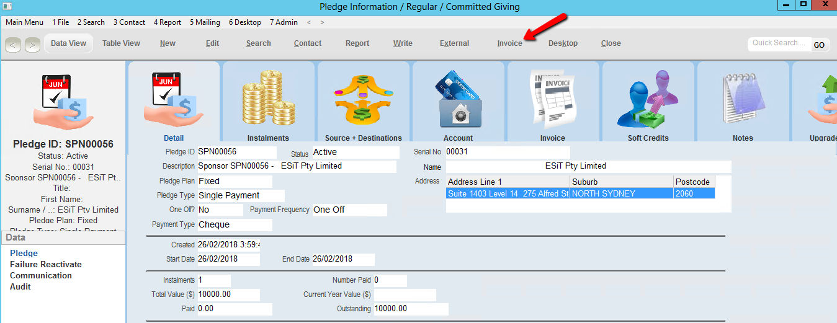
Task: Click the Payment Type Cheque field
Action: [234, 225]
